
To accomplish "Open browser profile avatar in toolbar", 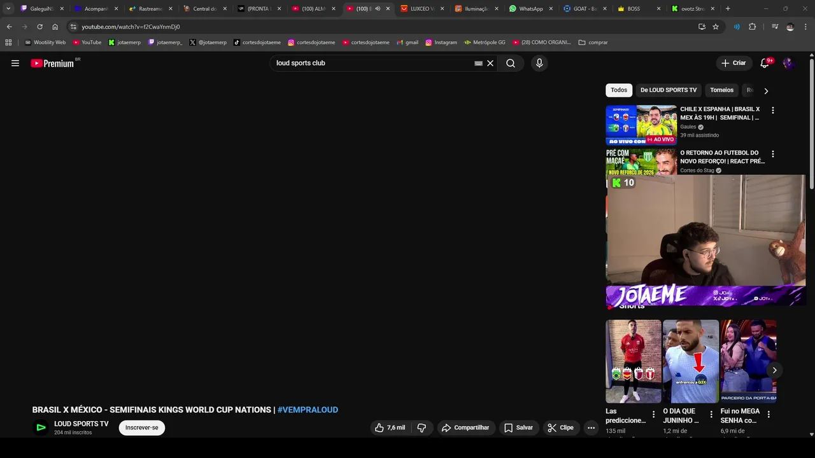I will [x=790, y=27].
